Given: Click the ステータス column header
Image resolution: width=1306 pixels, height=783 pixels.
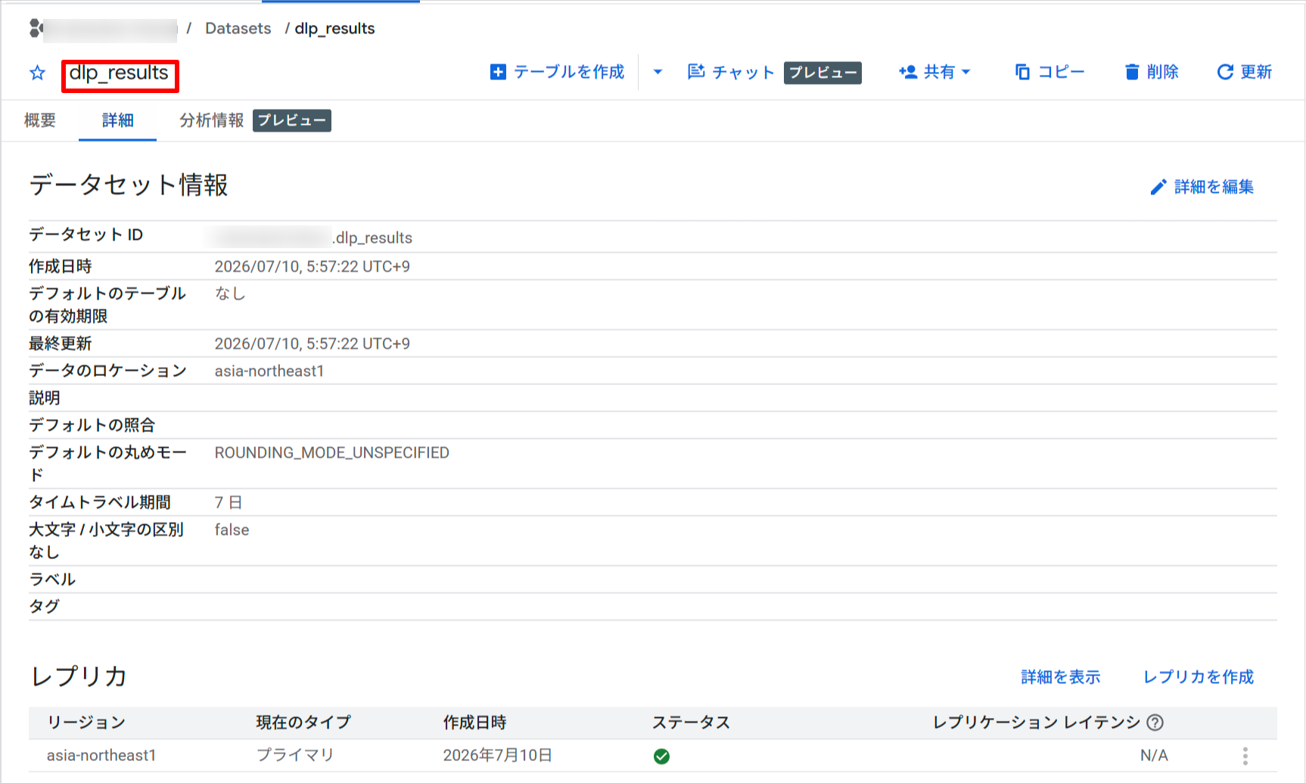Looking at the screenshot, I should coord(691,722).
